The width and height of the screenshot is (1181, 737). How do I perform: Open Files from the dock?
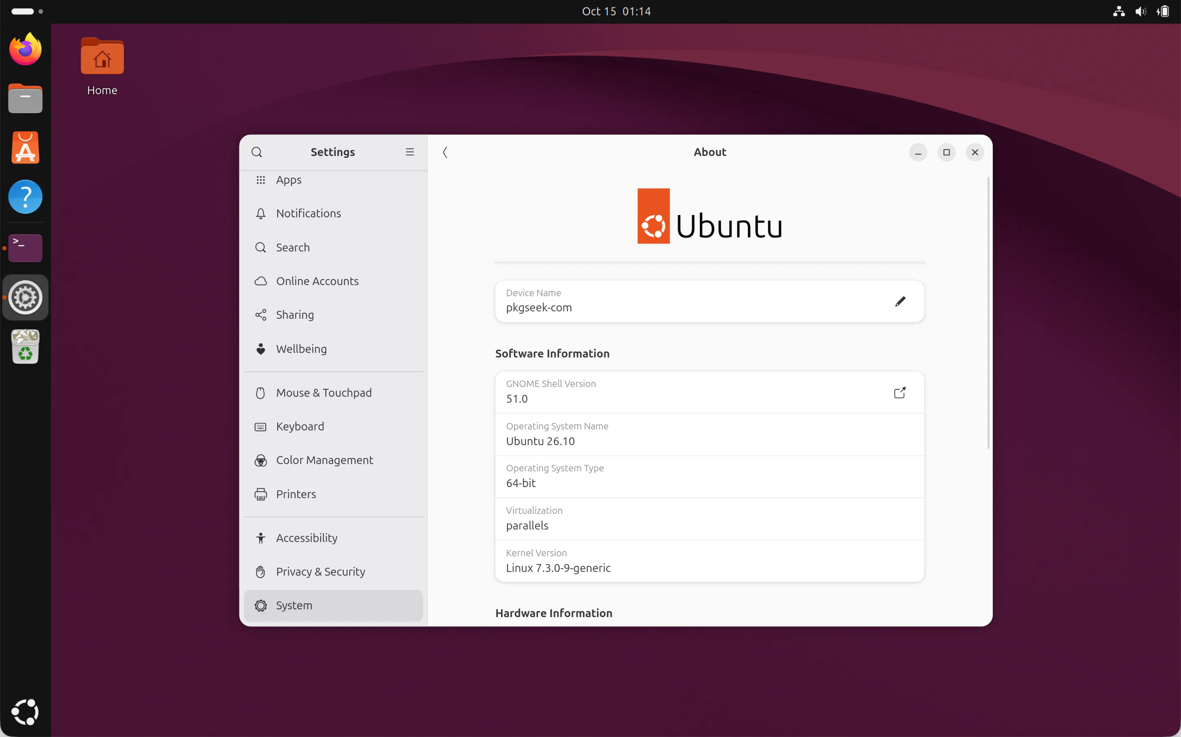(26, 98)
